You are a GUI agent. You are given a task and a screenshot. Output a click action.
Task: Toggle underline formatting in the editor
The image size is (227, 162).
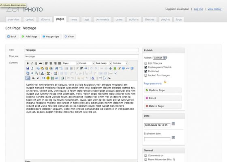[36, 63]
